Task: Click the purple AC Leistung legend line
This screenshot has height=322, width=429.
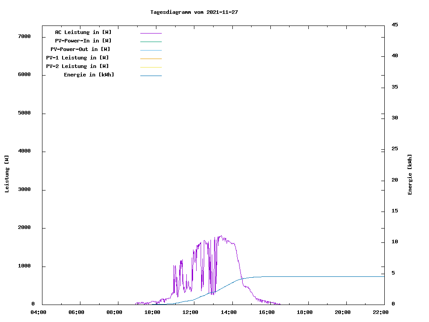Action: (151, 33)
